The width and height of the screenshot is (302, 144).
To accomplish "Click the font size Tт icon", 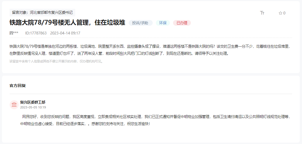I will (x=262, y=13).
